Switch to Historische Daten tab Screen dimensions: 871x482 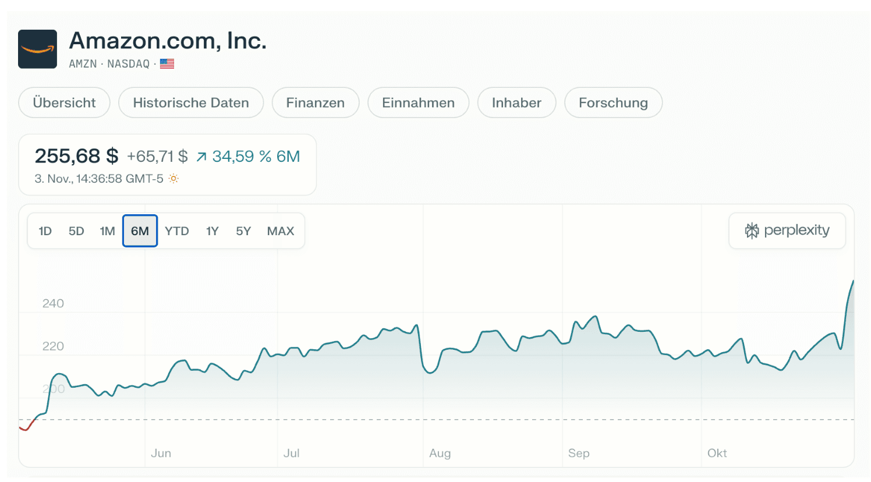click(191, 103)
